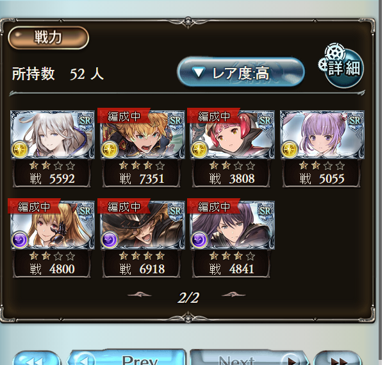This screenshot has height=365, width=387.
Task: Jump to the first page with the double-left arrow
Action: click(37, 359)
